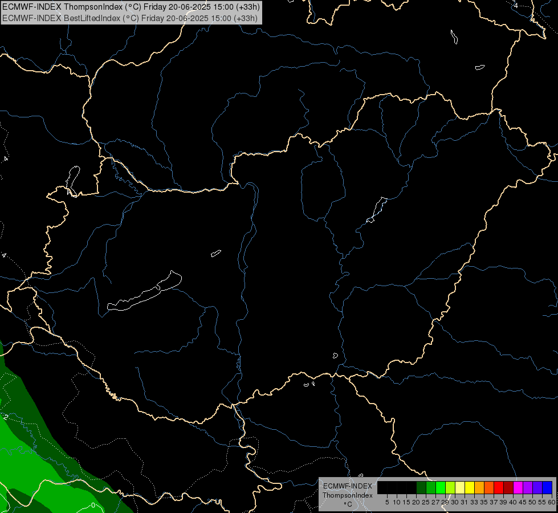Viewport: 558px width, 513px height.
Task: Click the contour label 2 on green area
Action: [6, 417]
